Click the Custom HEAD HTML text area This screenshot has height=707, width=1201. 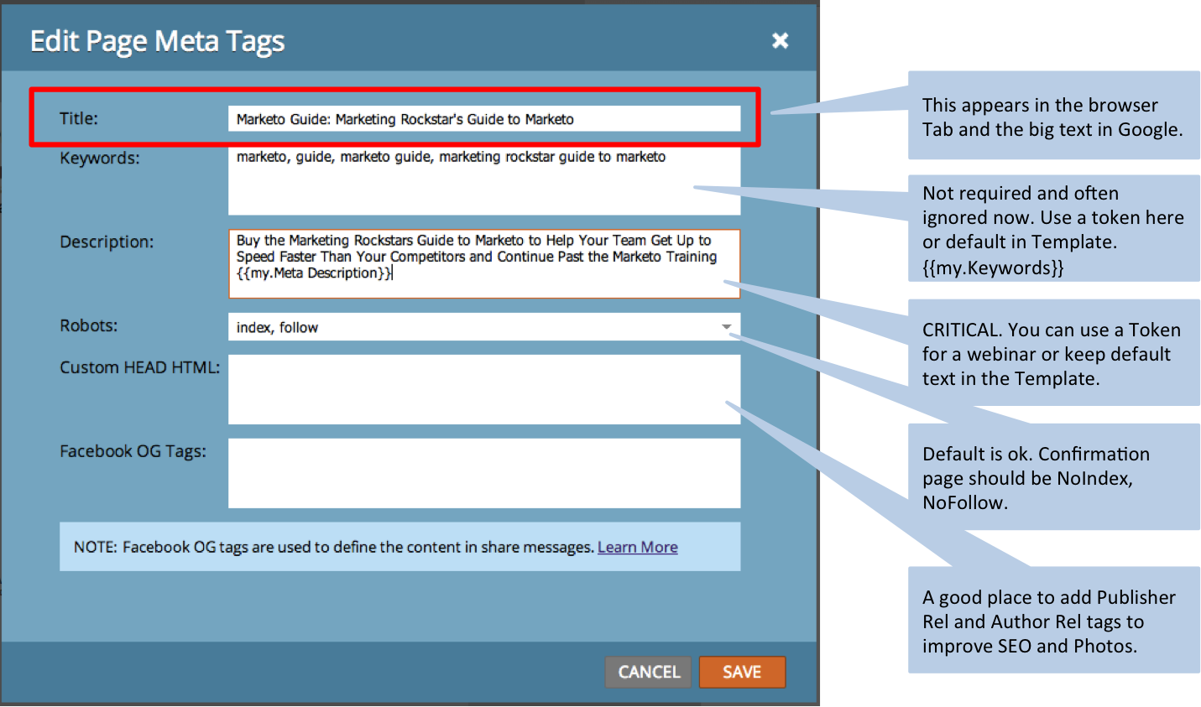click(x=483, y=389)
